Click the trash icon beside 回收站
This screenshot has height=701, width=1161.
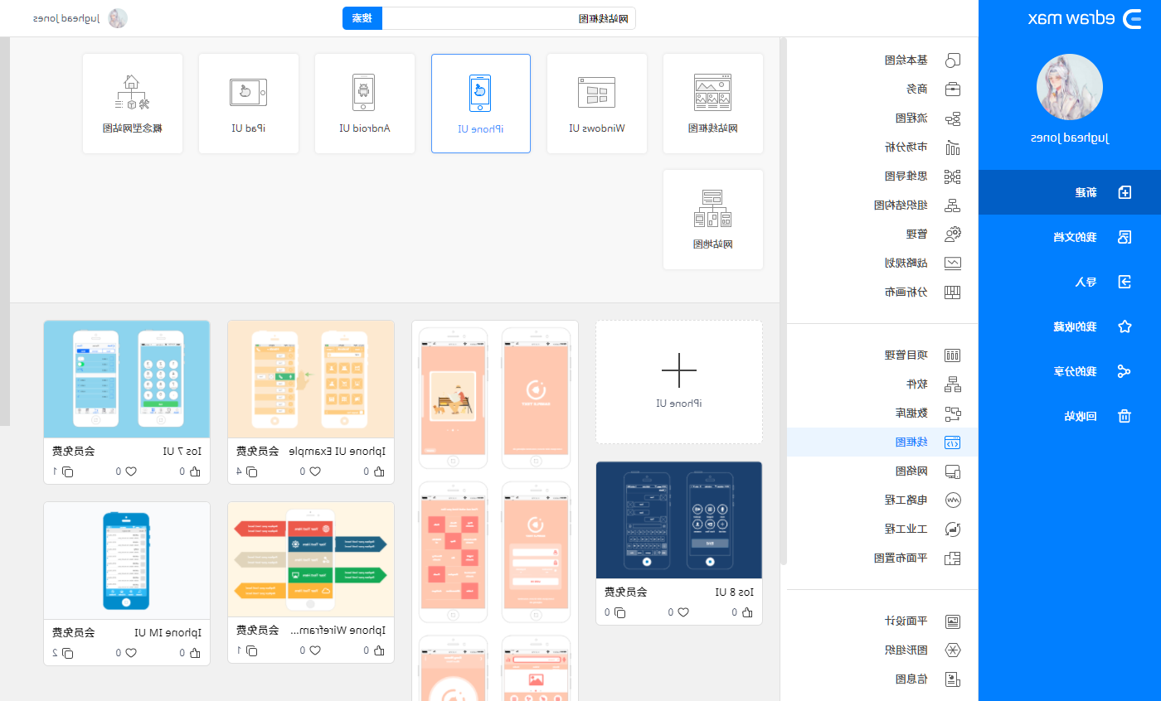tap(1125, 416)
